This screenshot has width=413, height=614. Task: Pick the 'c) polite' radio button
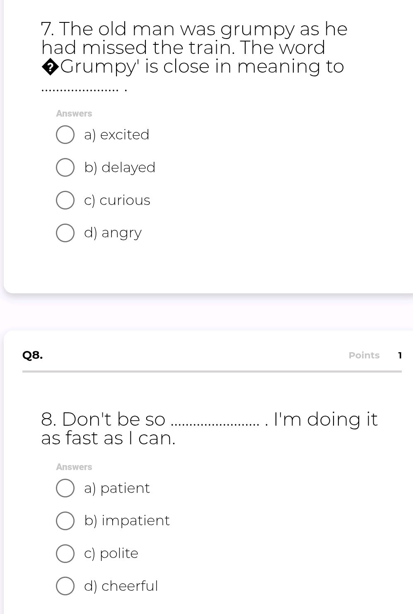point(65,554)
